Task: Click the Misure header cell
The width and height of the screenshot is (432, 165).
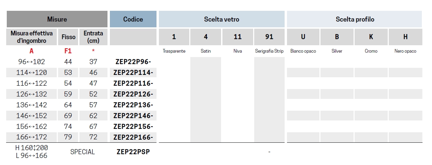Action: [x=57, y=19]
